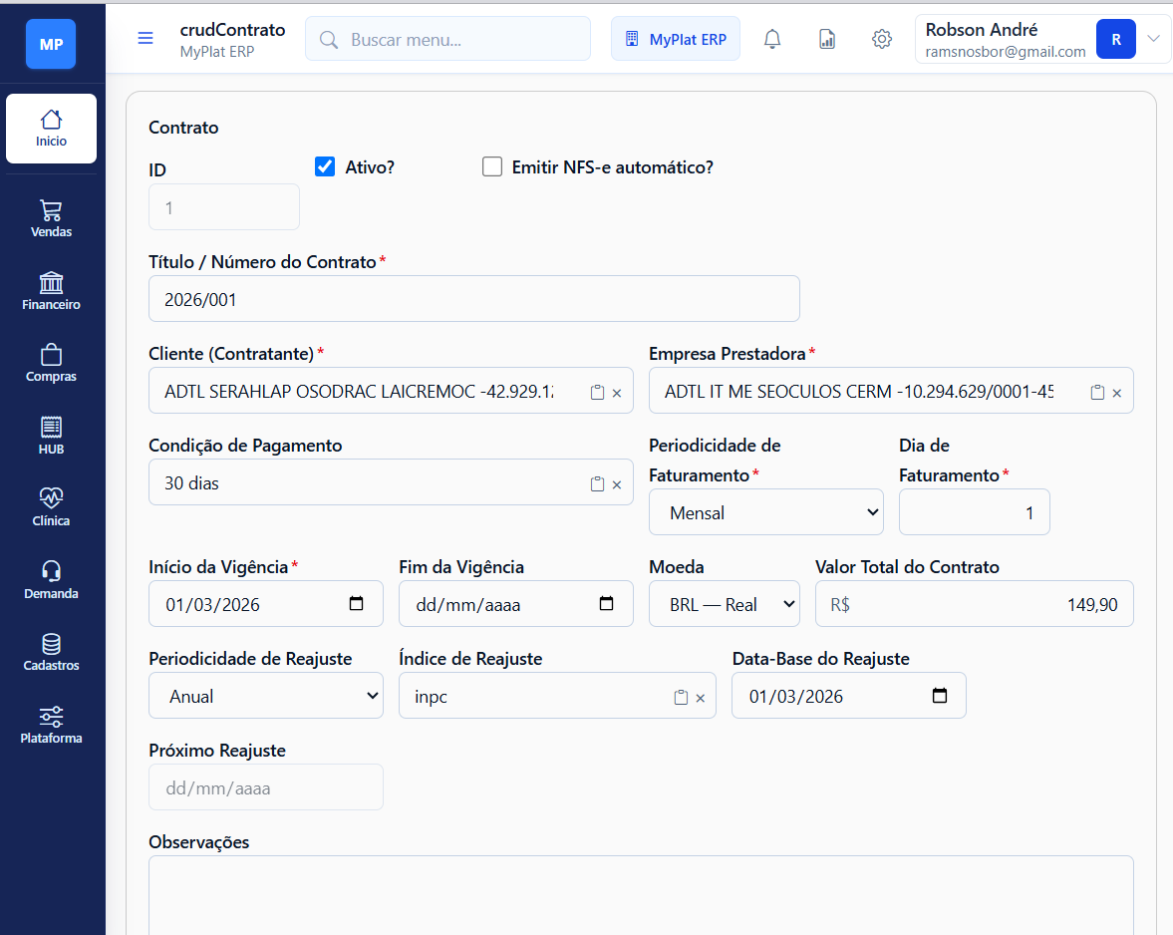This screenshot has width=1173, height=935.
Task: Open Cliente record clipboard icon
Action: tap(597, 392)
